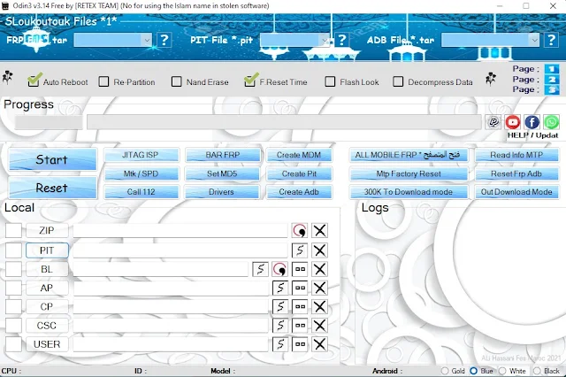
Task: Open the YouTube help icon
Action: click(x=513, y=122)
